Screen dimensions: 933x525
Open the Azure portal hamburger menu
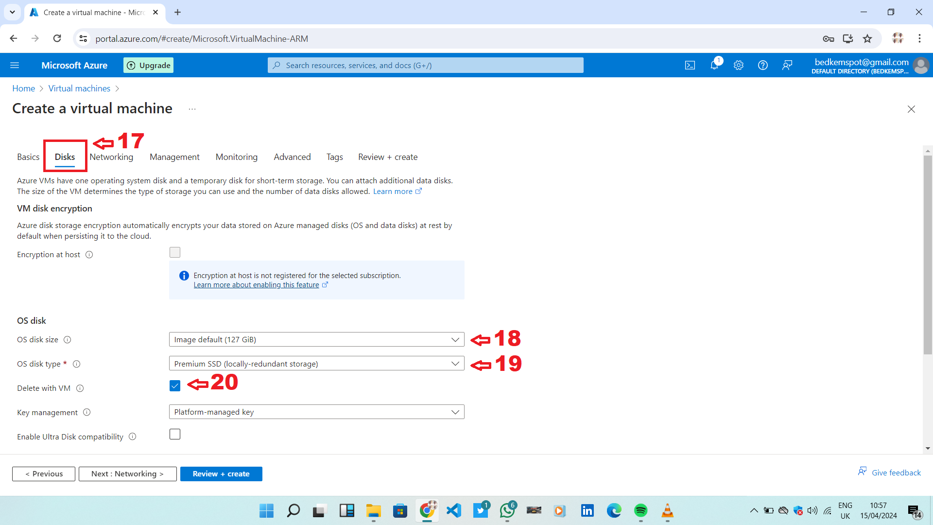pyautogui.click(x=15, y=65)
